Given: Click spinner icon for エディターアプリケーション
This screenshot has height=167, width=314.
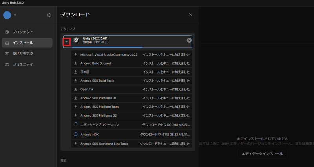Looking at the screenshot, I should click(75, 124).
